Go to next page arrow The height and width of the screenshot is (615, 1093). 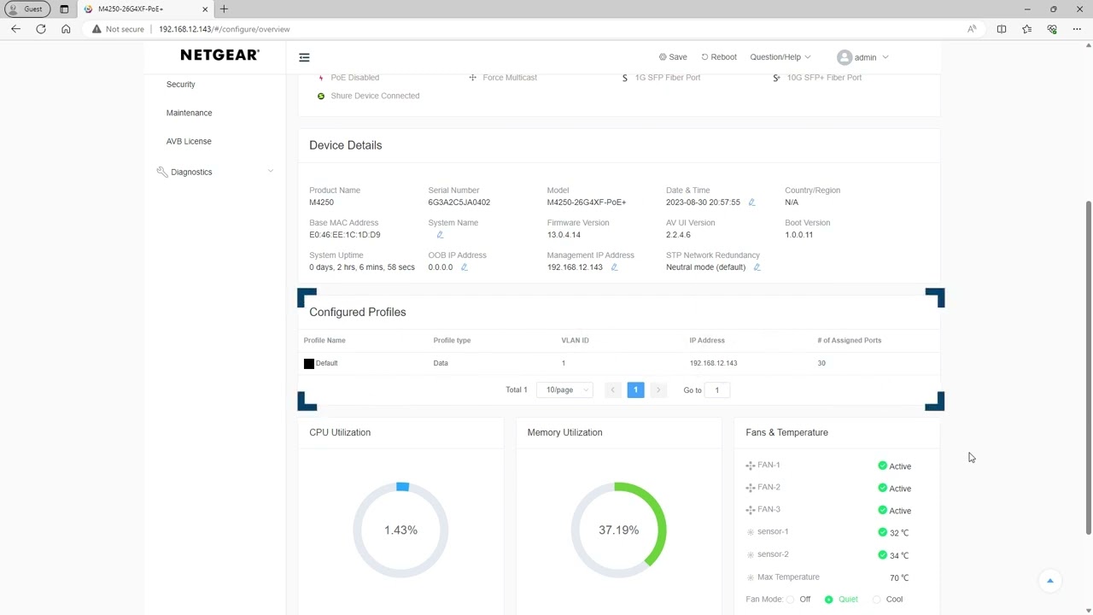658,389
